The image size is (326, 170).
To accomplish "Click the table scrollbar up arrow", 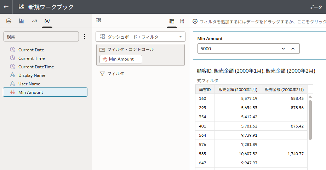I will pos(310,97).
